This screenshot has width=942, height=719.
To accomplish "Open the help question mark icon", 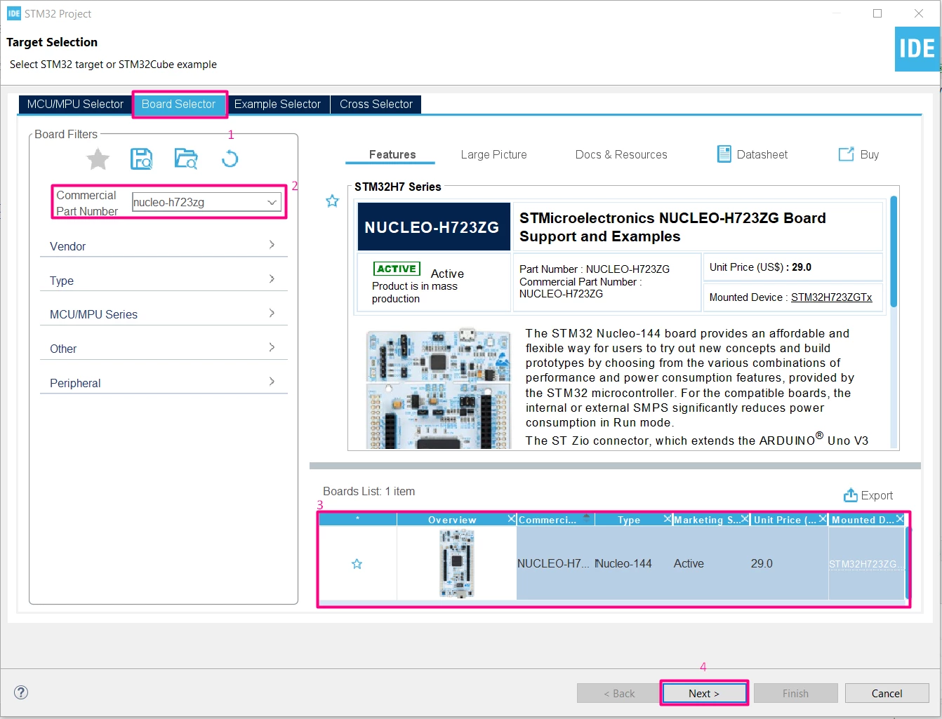I will point(21,692).
